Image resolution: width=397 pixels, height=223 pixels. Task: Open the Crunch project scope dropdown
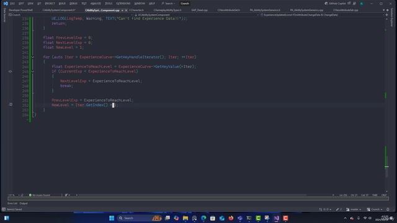tap(71, 15)
